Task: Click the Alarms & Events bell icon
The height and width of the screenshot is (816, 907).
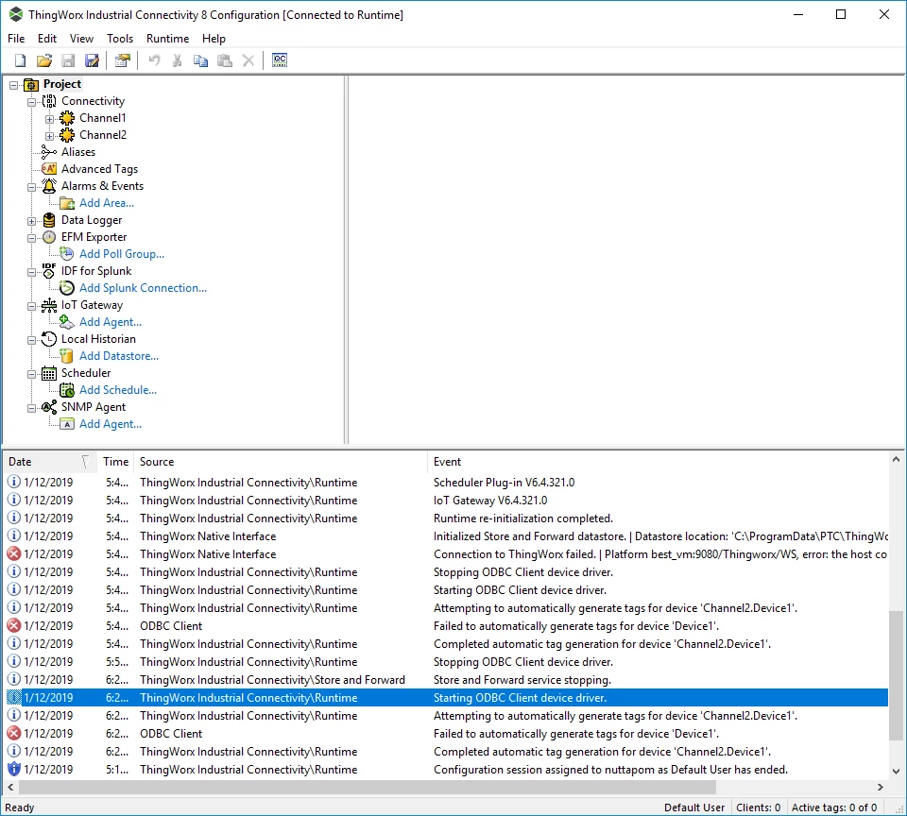Action: [x=49, y=186]
